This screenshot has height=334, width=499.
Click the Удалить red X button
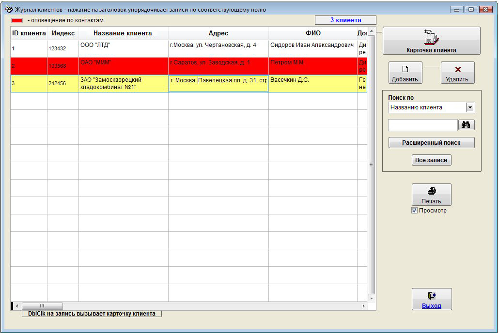457,73
